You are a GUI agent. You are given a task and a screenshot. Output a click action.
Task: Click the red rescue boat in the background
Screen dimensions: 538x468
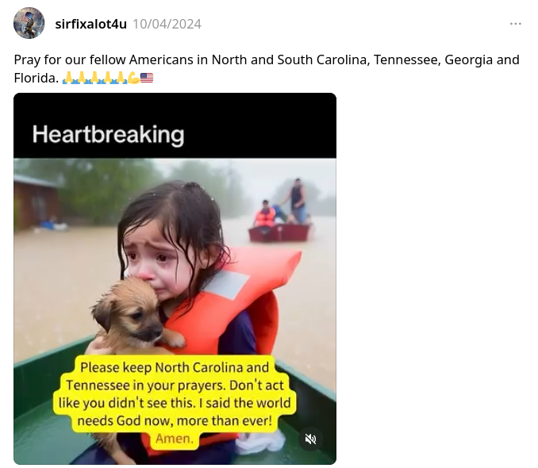(x=281, y=232)
